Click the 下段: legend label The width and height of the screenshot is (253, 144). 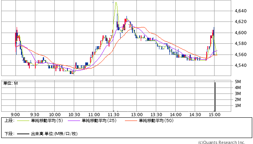(x=10, y=134)
